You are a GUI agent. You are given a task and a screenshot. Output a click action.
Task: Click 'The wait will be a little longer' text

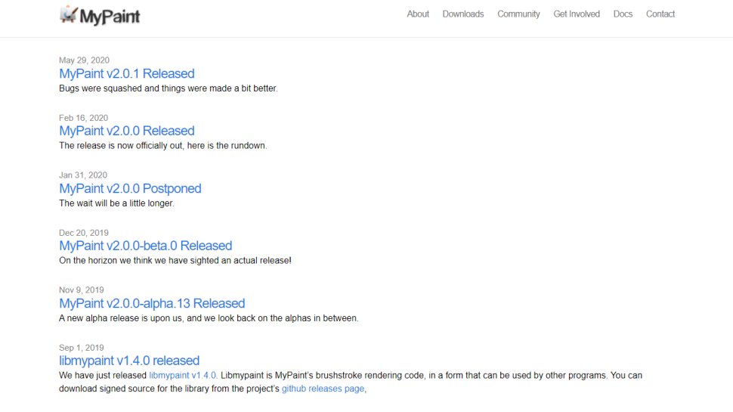coord(116,203)
